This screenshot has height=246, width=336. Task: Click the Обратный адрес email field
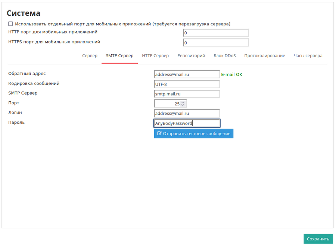tap(187, 74)
